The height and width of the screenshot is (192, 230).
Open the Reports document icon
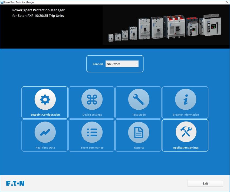(139, 132)
